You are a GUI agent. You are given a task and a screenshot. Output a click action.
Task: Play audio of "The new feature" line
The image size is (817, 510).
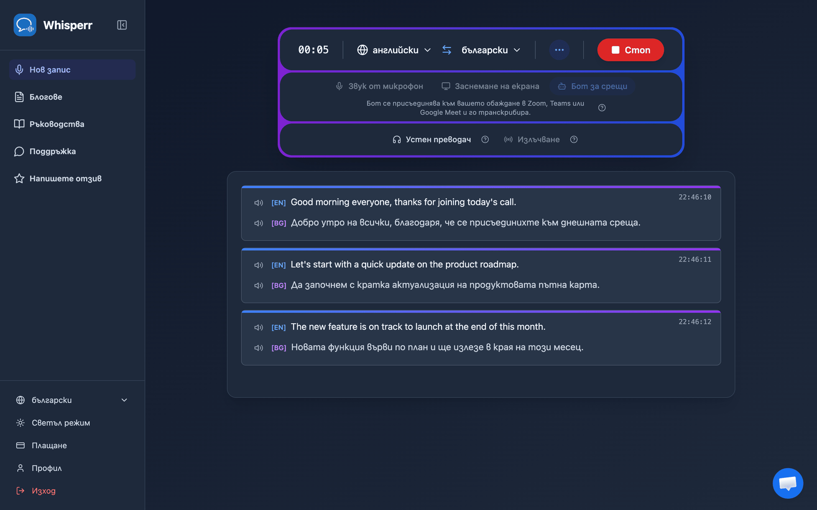coord(259,327)
